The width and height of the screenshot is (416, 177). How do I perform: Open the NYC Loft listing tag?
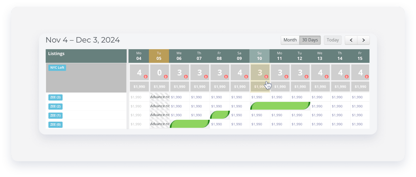click(57, 68)
